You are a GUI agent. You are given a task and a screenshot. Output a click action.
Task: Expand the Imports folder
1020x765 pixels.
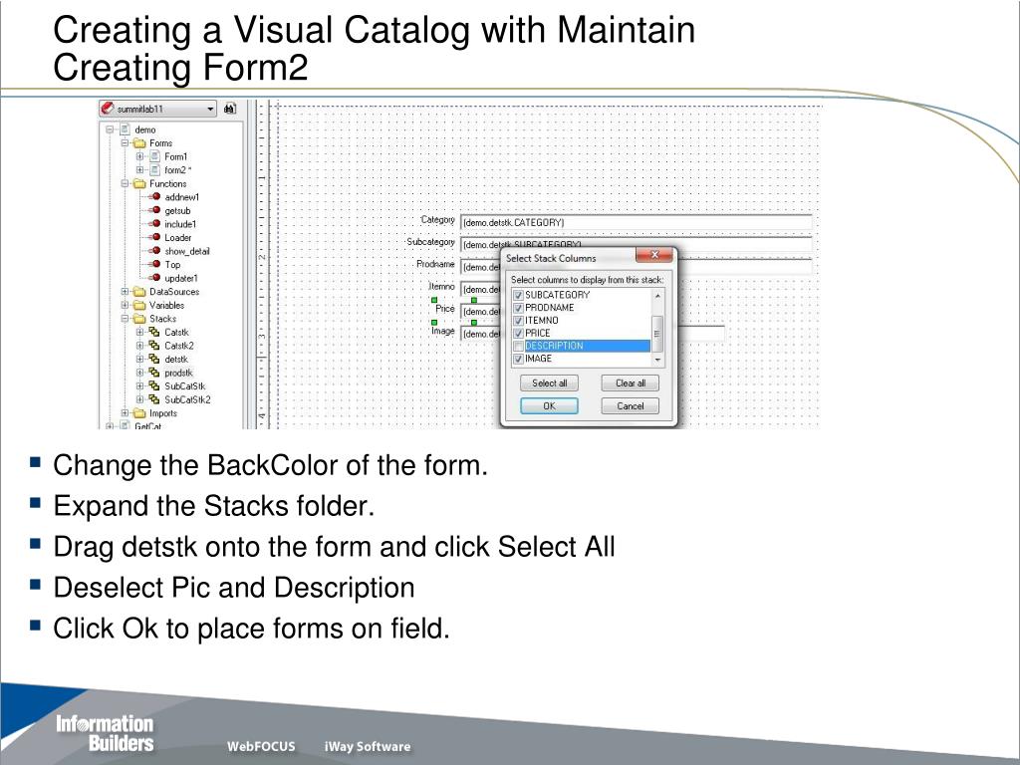point(125,413)
